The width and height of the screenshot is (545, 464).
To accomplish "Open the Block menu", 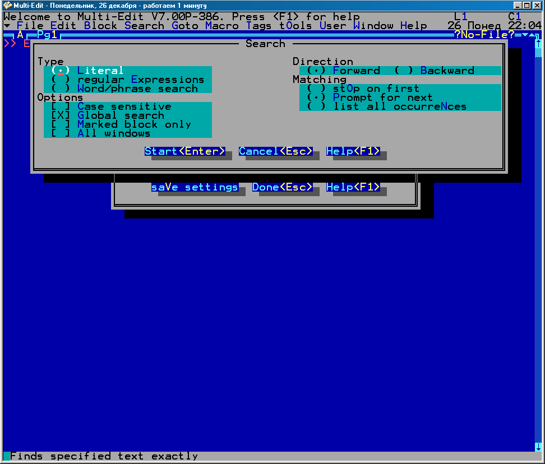I will (101, 26).
